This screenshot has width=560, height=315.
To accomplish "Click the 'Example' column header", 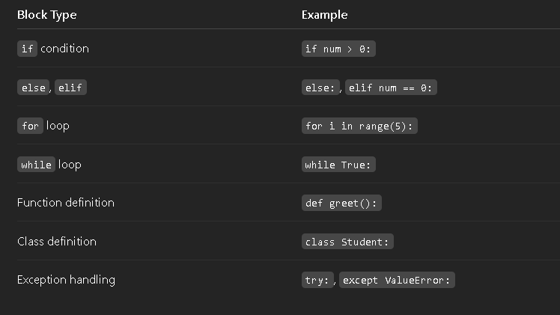I will pyautogui.click(x=324, y=15).
